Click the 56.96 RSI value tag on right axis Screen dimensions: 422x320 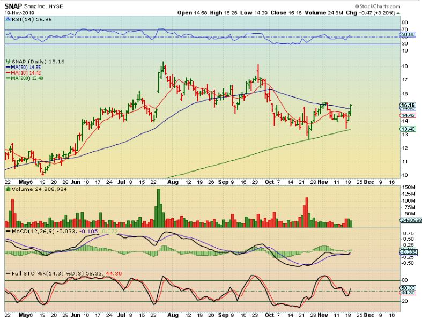tap(408, 34)
